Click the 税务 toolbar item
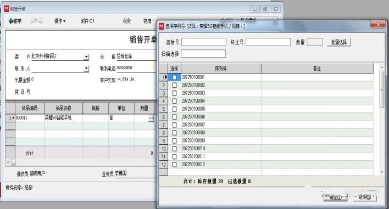The height and width of the screenshot is (209, 389). (x=127, y=21)
